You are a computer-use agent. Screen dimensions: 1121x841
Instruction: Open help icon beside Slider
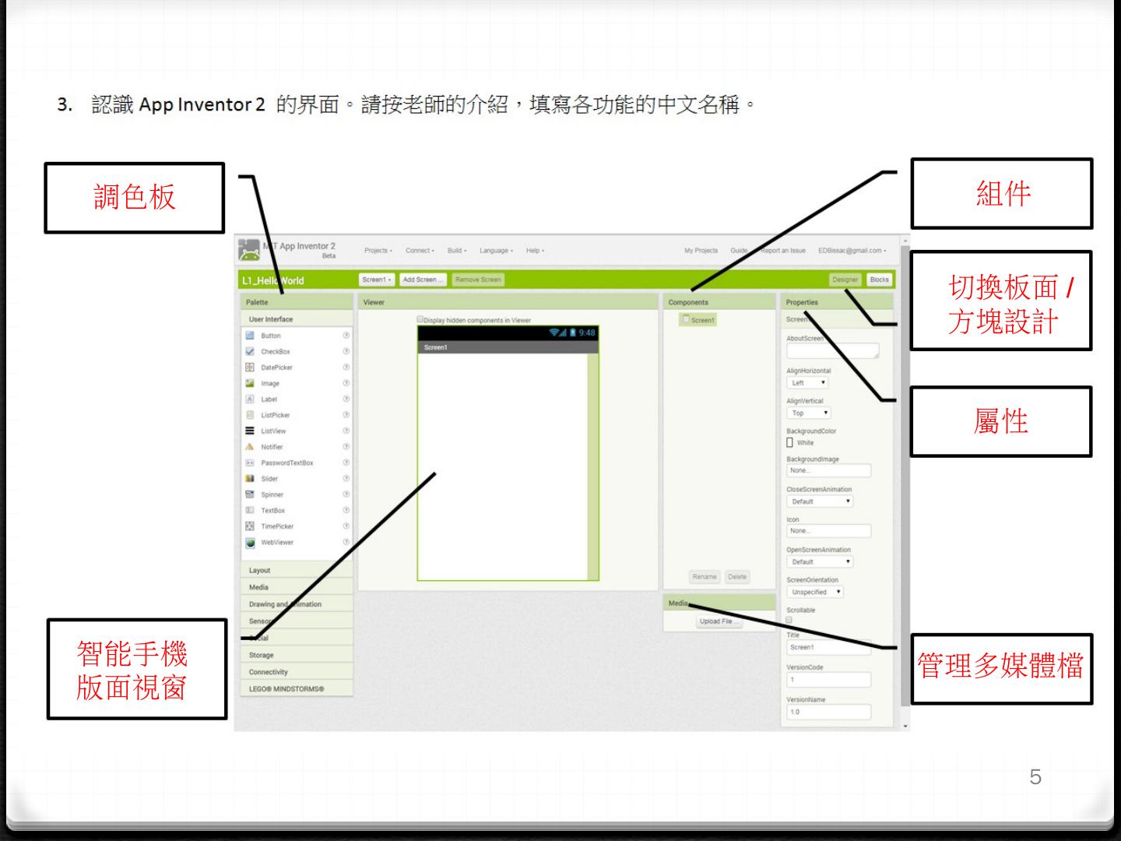(346, 478)
